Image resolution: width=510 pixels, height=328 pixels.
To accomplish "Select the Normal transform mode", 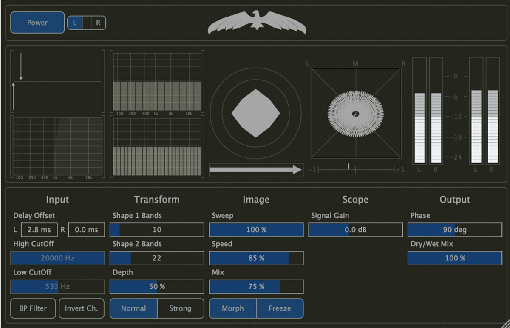I will (x=133, y=308).
